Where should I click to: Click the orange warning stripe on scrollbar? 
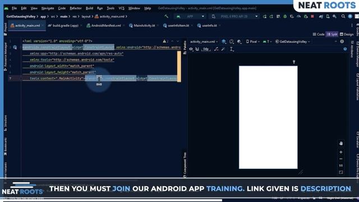point(179,66)
